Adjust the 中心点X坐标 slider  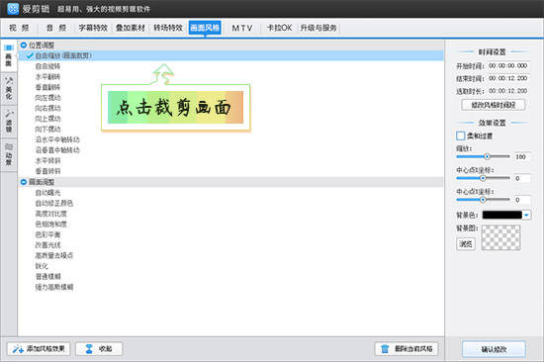pos(483,178)
